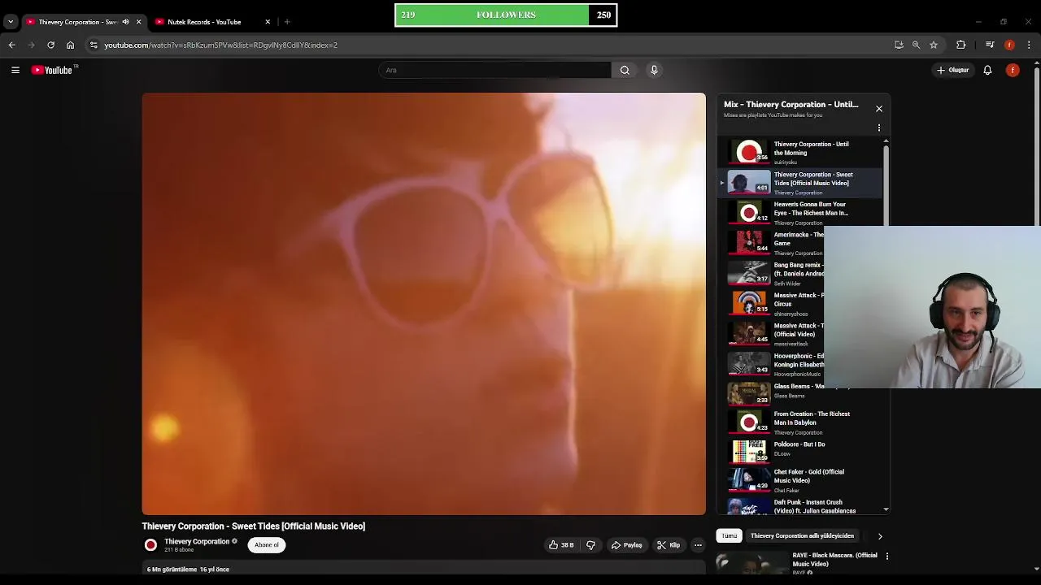Close the Thievery Corporation browser tab
The height and width of the screenshot is (585, 1041).
tap(138, 22)
